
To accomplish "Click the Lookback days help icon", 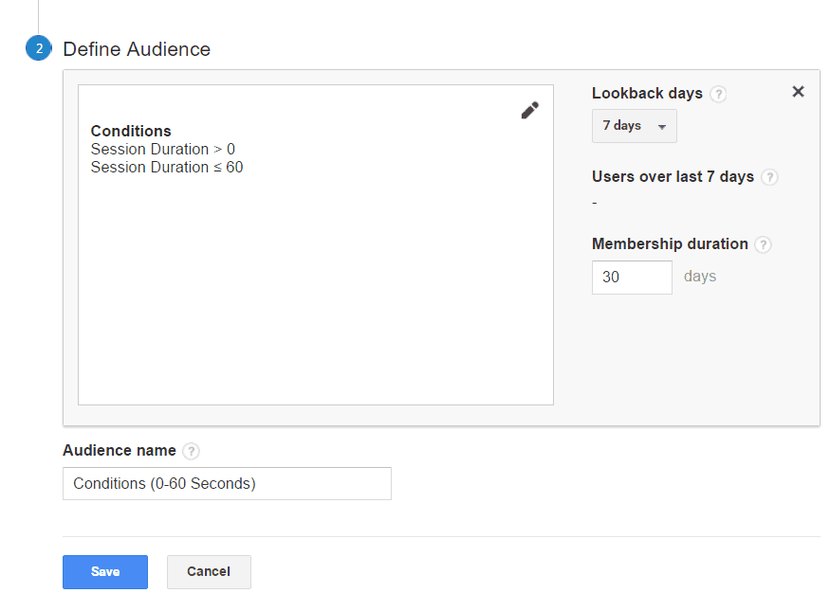I will pos(718,94).
